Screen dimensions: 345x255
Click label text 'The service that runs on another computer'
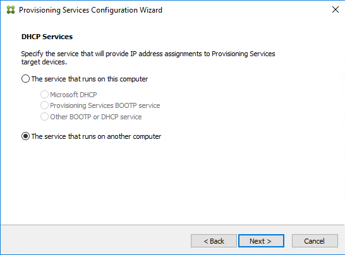click(x=96, y=136)
